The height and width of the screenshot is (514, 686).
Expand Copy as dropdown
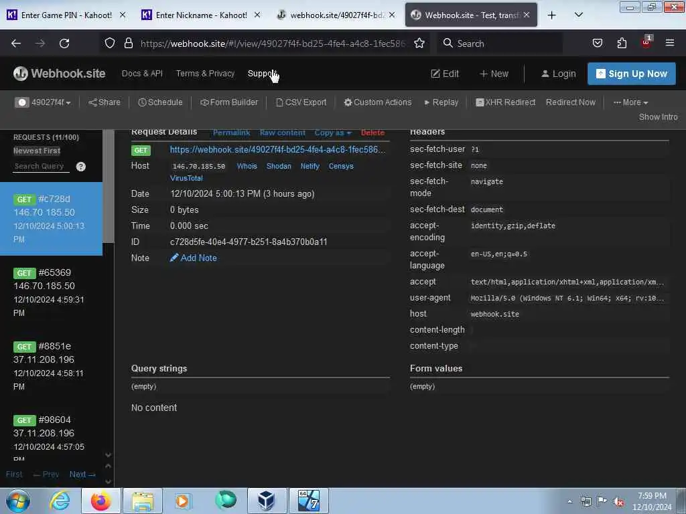tap(333, 133)
